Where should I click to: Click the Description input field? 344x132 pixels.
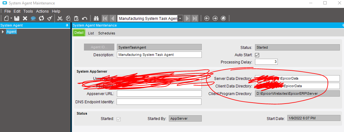(x=159, y=55)
